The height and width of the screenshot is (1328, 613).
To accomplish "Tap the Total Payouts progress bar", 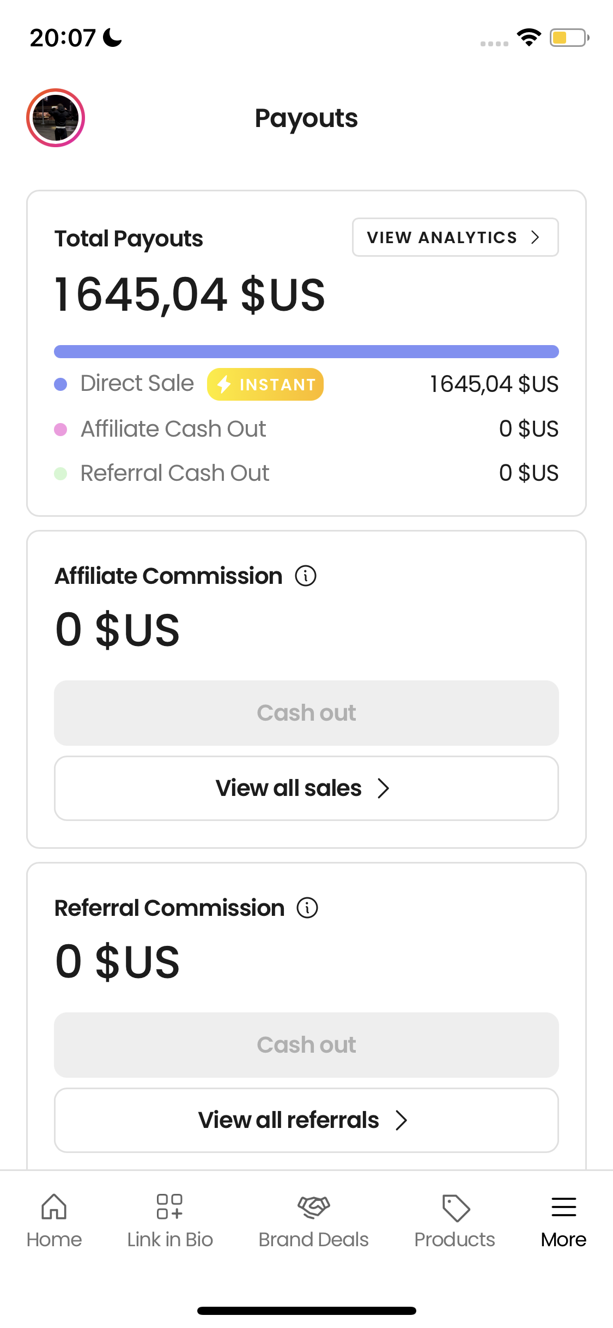I will [x=306, y=352].
